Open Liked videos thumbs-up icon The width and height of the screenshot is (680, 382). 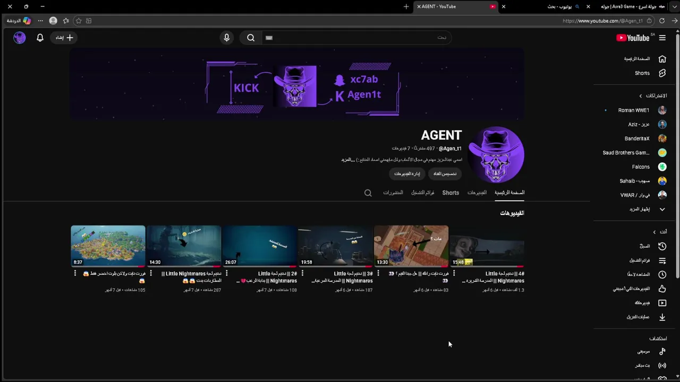pos(662,289)
